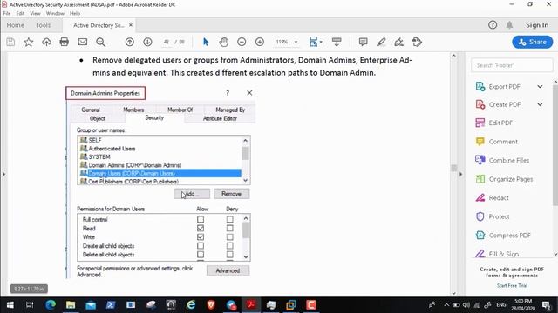Collapse the right tools pane arrow
Screen dimensions: 558x313
click(461, 174)
